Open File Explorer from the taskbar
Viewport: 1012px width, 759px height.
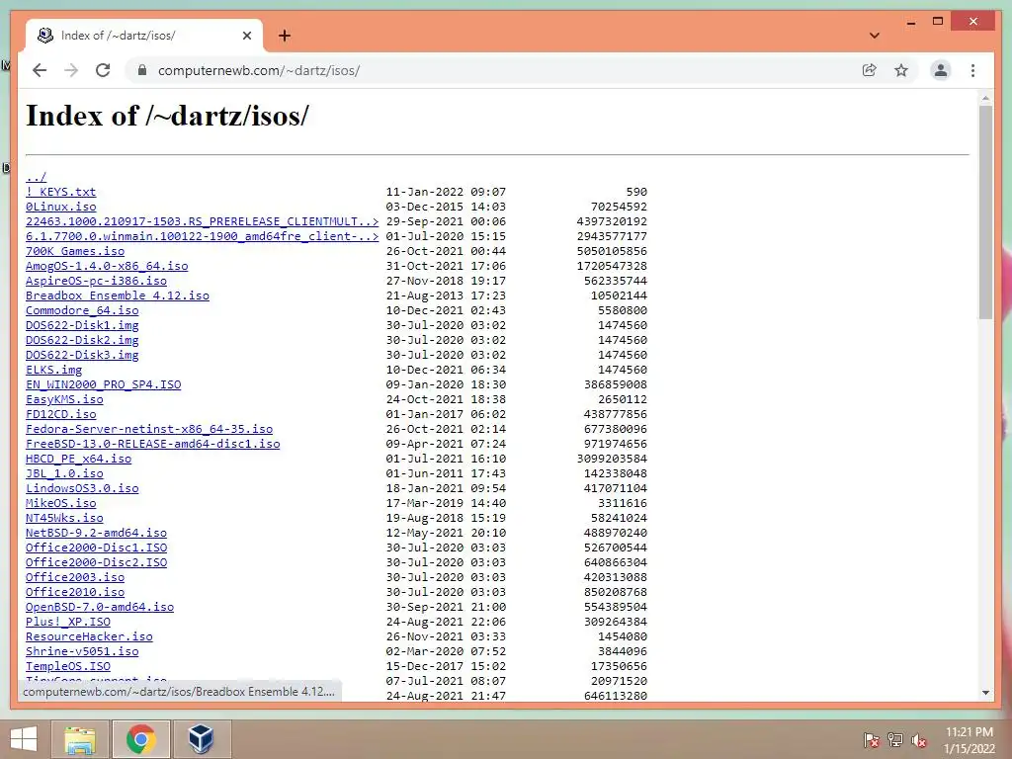click(x=80, y=739)
